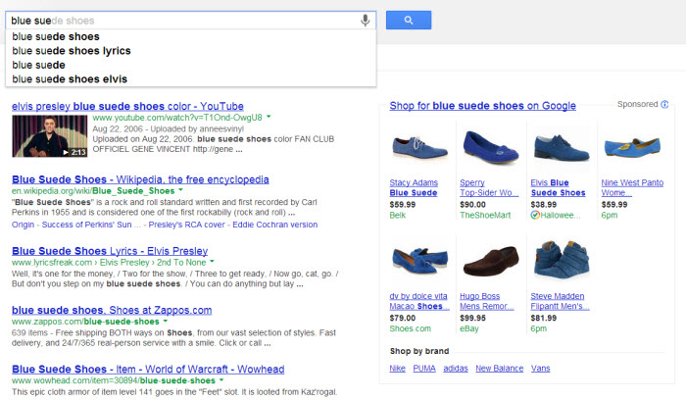Play the Elvis video thumbnail

point(49,136)
